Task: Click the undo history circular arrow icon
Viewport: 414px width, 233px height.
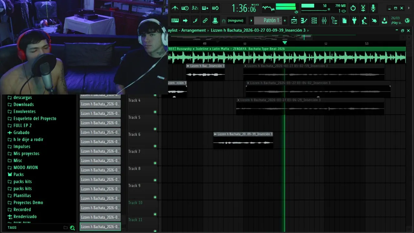Action: point(353,8)
